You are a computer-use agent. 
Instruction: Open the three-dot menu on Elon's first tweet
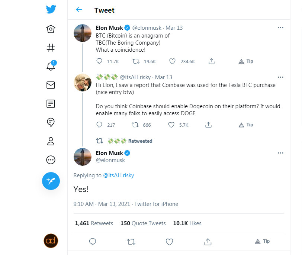pos(281,28)
